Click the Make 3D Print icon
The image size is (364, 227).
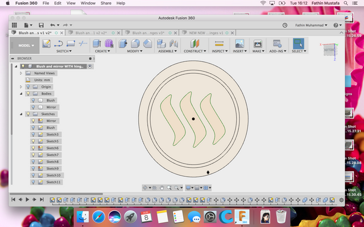[x=258, y=44]
